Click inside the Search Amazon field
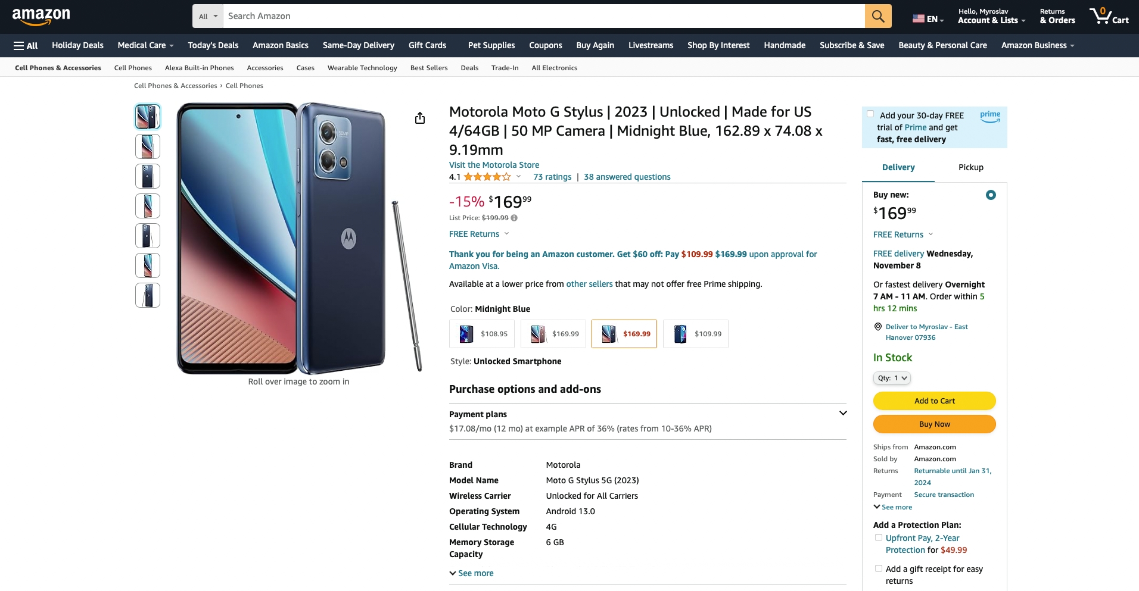Viewport: 1139px width, 591px height. [x=543, y=16]
